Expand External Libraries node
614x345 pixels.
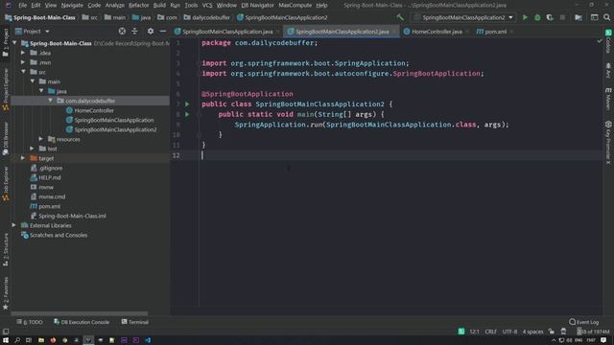[14, 226]
